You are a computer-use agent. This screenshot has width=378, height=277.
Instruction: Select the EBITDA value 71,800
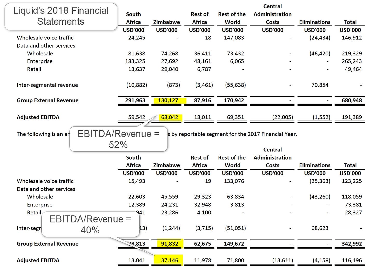[x=235, y=260]
